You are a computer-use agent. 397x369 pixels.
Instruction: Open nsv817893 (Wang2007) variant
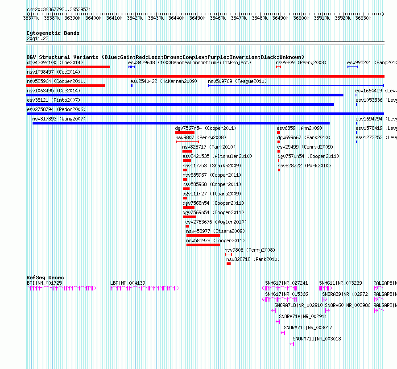(59, 119)
